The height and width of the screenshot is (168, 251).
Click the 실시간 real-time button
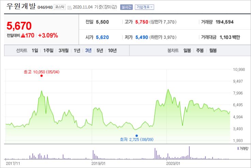(126, 7)
